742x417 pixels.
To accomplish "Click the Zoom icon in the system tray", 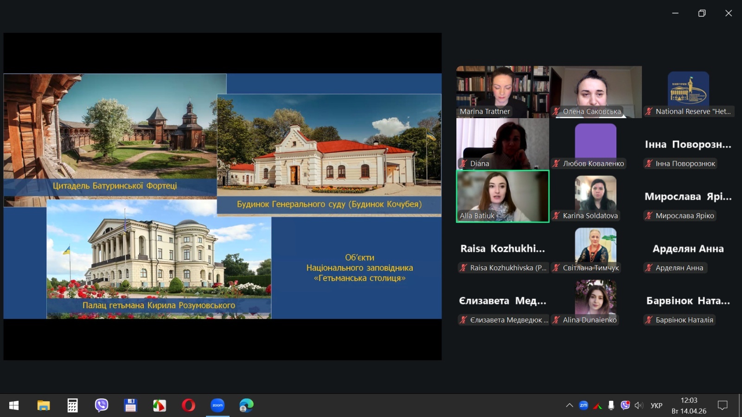I will [583, 405].
